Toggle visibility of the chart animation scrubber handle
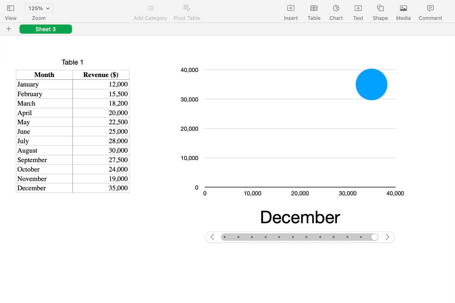455x303 pixels. 374,237
